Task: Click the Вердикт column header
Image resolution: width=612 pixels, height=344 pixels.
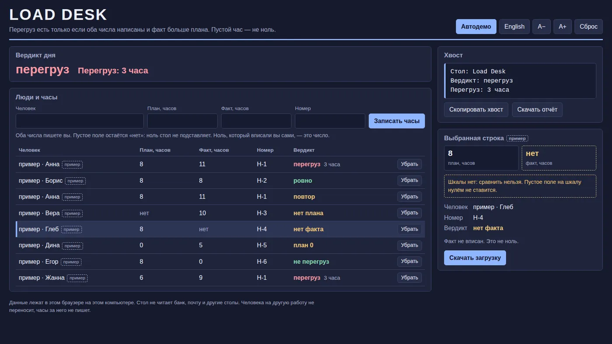Action: (304, 150)
